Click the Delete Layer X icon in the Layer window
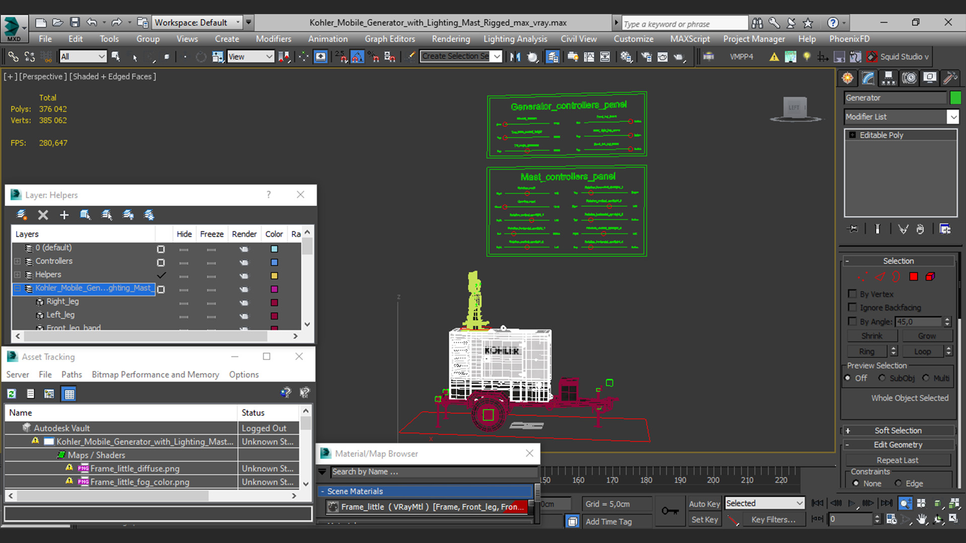Image resolution: width=966 pixels, height=543 pixels. click(x=43, y=215)
